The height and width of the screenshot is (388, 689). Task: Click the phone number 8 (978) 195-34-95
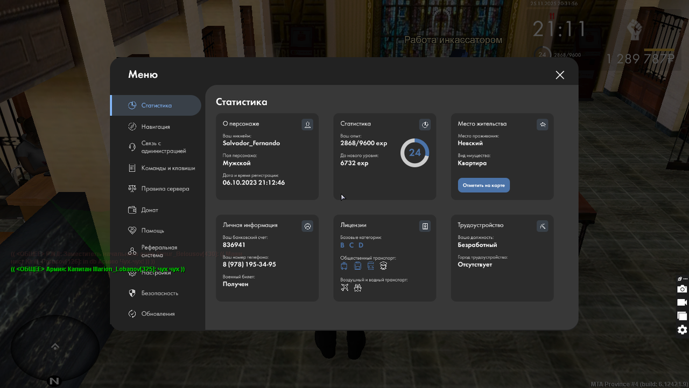[249, 265]
